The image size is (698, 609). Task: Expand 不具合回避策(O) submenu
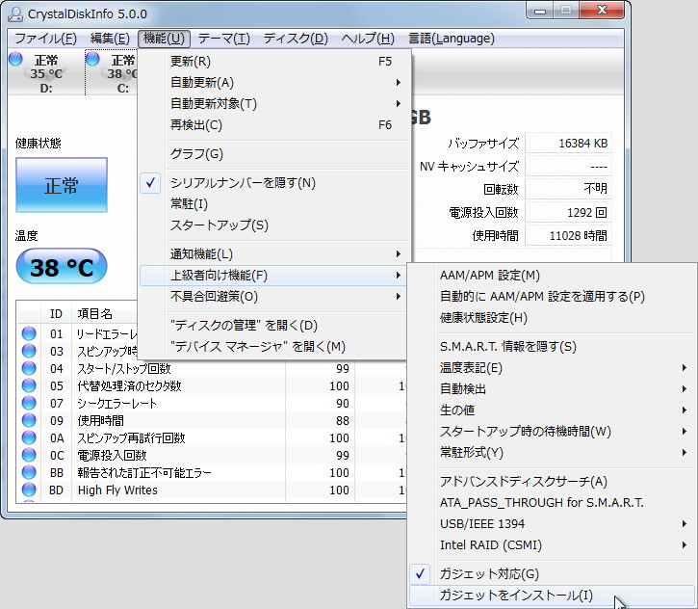273,297
